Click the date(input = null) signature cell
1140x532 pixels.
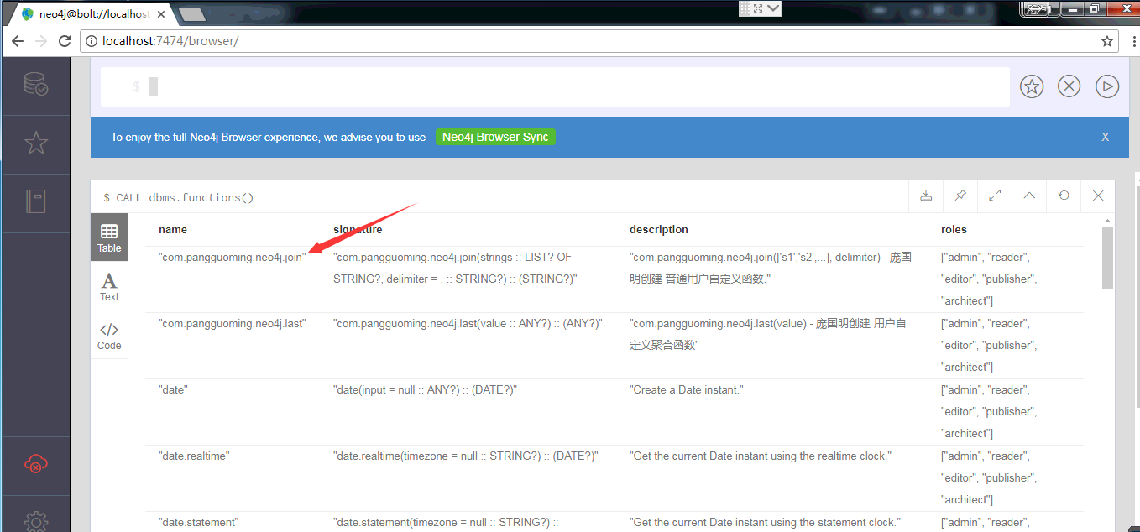pyautogui.click(x=425, y=389)
